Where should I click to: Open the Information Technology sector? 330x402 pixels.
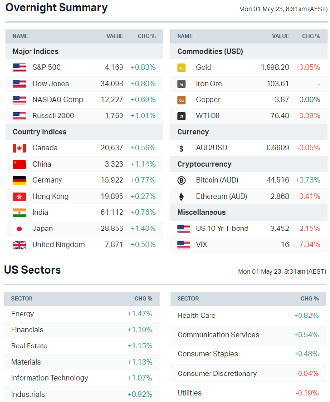click(49, 378)
